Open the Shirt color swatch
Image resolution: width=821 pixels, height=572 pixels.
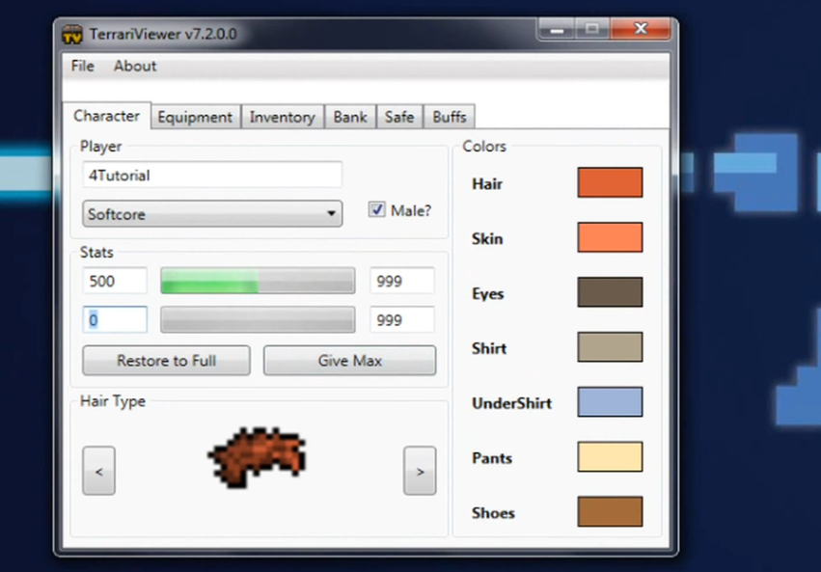pos(610,347)
